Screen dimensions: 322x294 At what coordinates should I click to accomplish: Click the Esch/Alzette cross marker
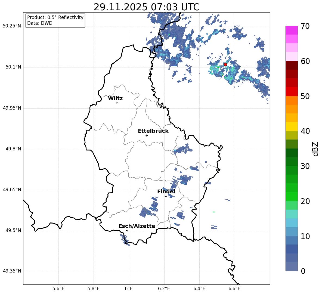click(x=127, y=231)
